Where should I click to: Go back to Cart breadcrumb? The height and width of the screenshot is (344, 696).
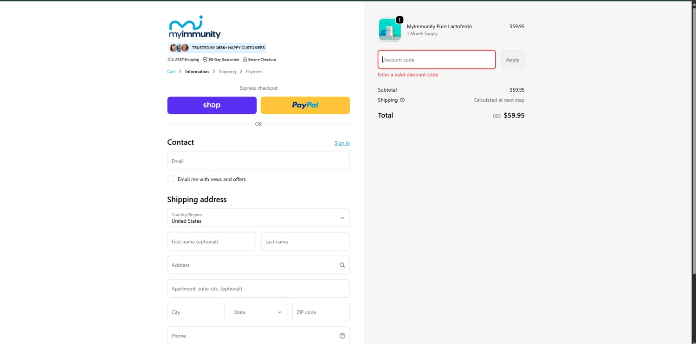tap(171, 72)
